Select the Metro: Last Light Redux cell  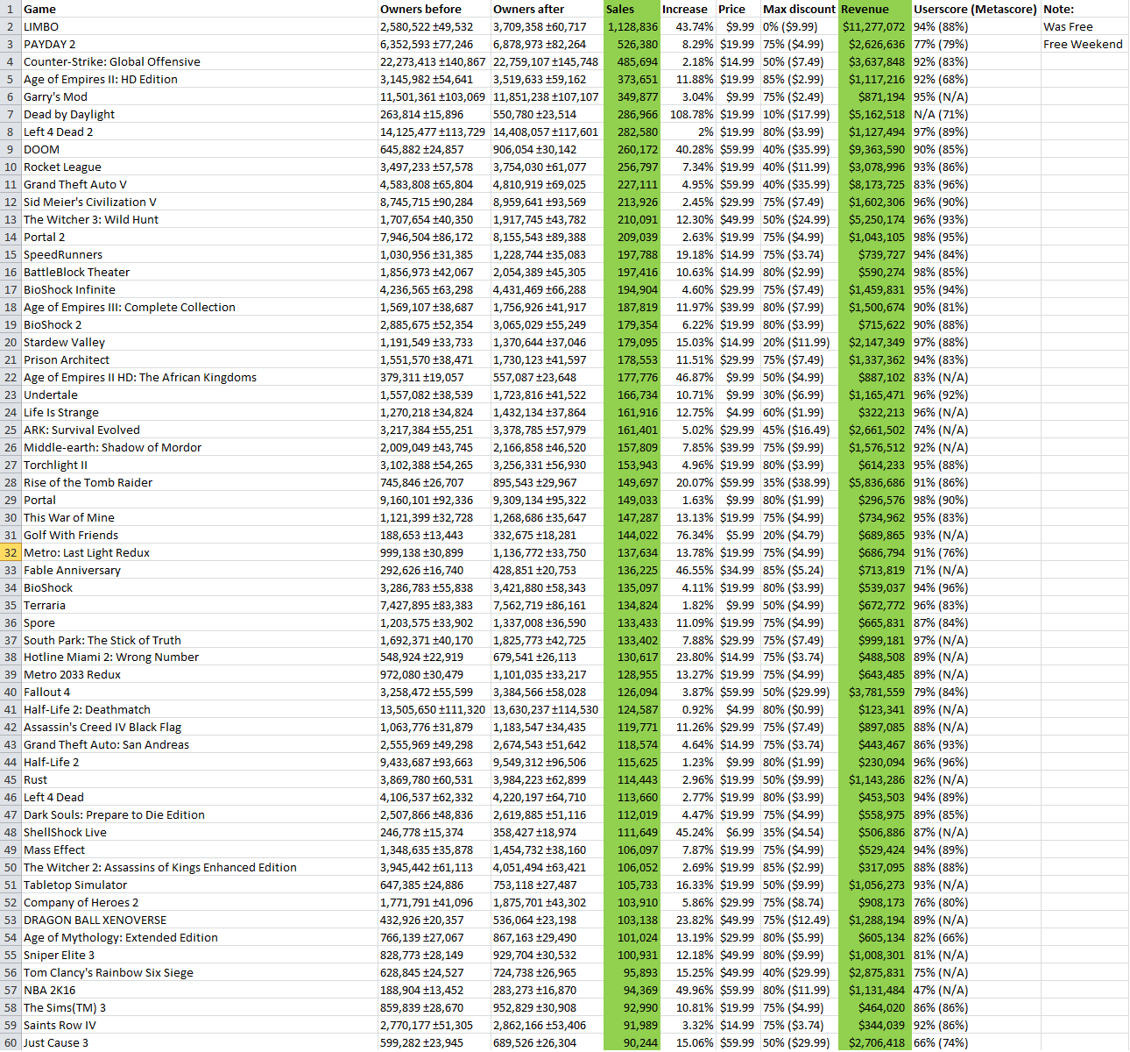tap(88, 552)
